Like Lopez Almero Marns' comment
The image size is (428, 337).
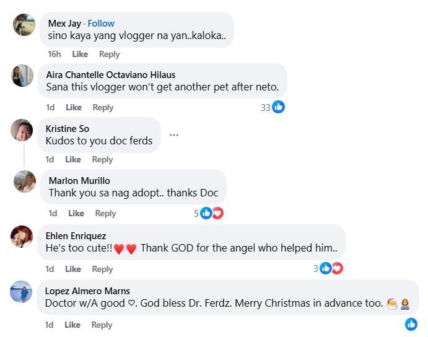[x=72, y=325]
